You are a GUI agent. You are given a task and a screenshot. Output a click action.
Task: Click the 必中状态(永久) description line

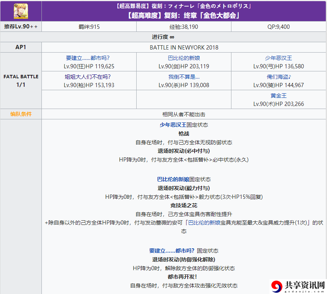184,160
